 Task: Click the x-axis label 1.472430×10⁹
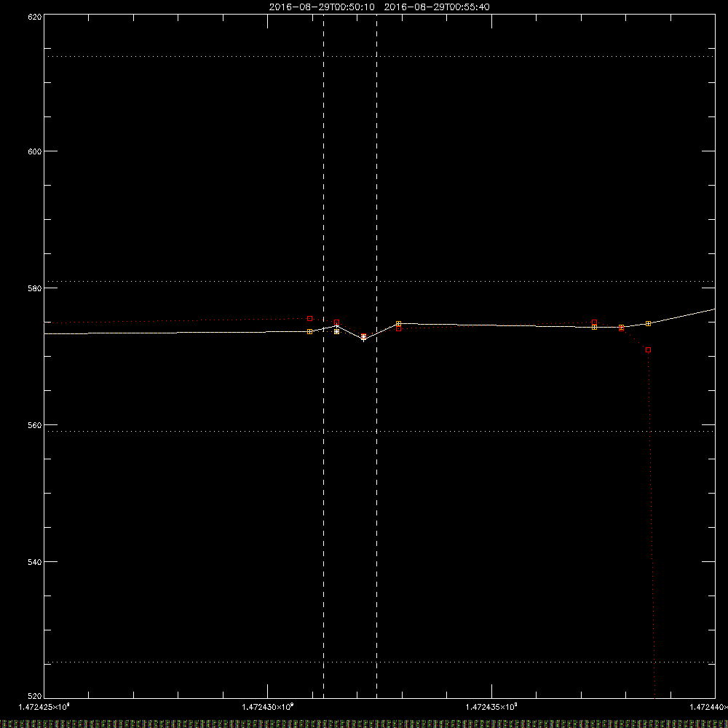(268, 707)
